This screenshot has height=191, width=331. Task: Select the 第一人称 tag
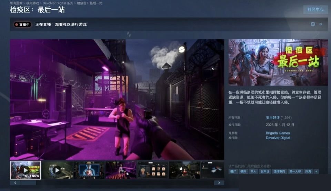click(295, 171)
